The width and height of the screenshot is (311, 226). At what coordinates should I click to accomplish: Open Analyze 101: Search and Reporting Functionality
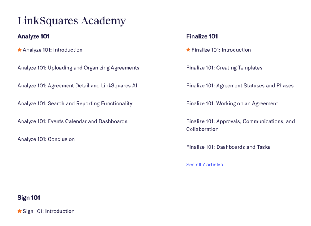coord(75,103)
